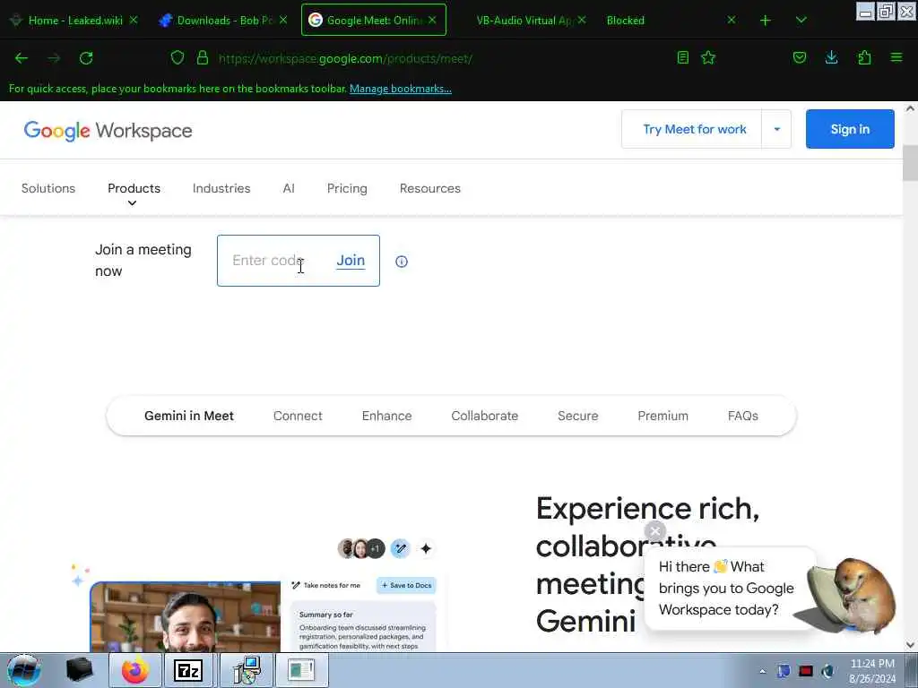Viewport: 918px width, 688px height.
Task: Open the Solutions menu
Action: click(x=48, y=188)
